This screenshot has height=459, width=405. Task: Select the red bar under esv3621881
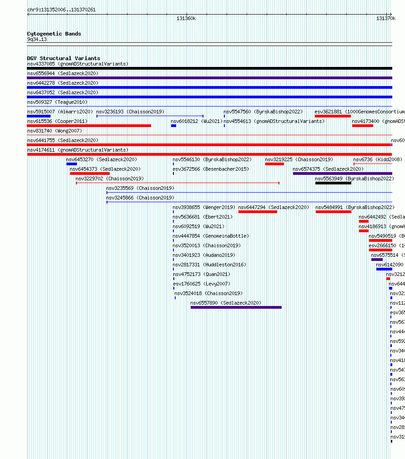[333, 116]
